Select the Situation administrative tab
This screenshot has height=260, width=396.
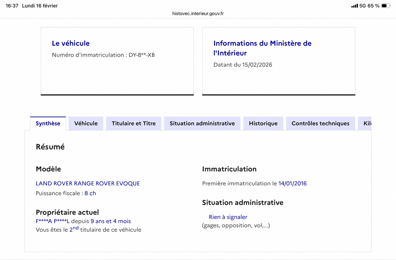tap(202, 123)
